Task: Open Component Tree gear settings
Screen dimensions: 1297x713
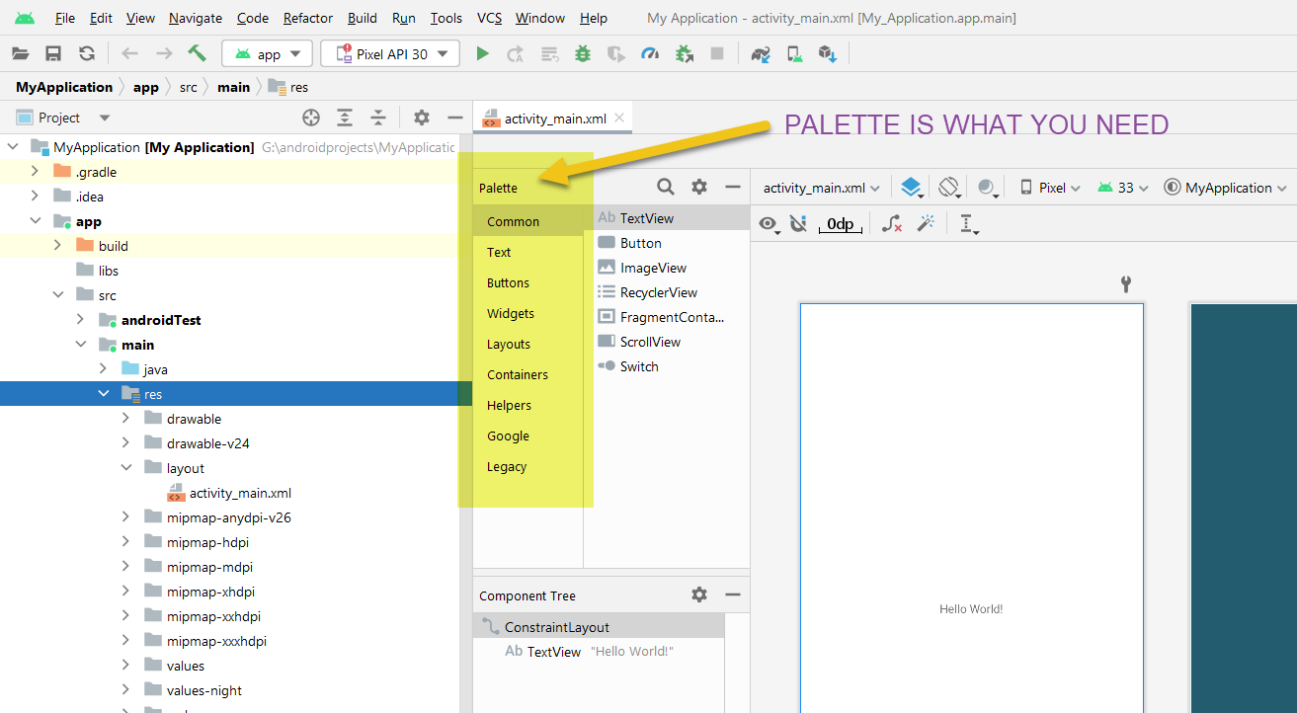Action: (699, 594)
